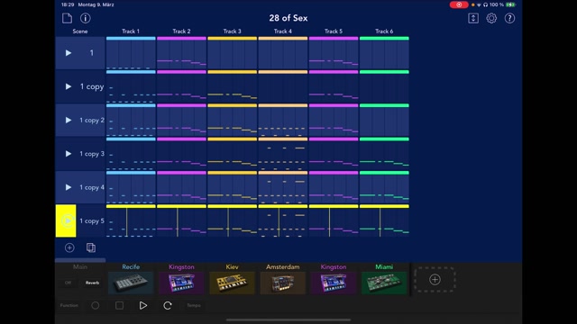Screen dimensions: 577x324
Task: Tap the highlighted play button of 1 copy 5
Action: coord(66,220)
